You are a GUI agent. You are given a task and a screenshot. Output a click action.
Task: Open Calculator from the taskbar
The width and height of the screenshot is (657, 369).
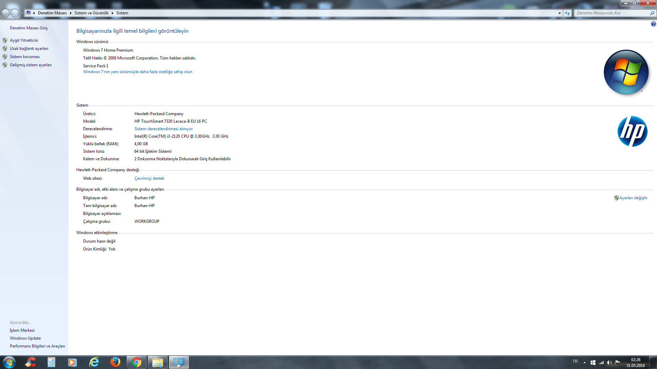click(x=51, y=362)
